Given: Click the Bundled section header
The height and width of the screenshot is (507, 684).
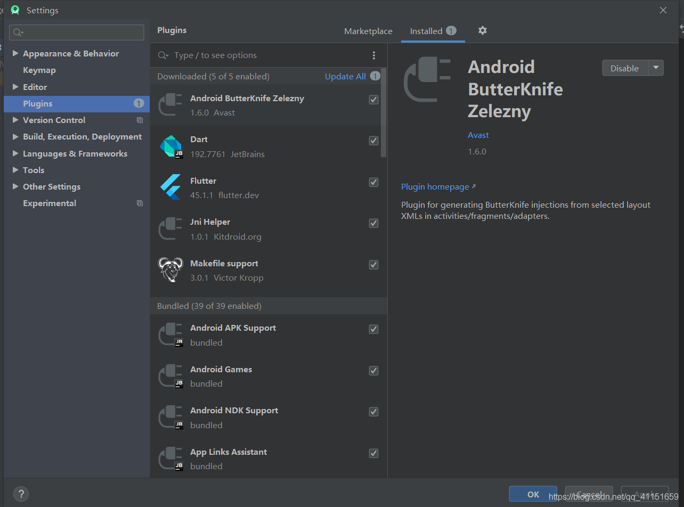Looking at the screenshot, I should [269, 306].
